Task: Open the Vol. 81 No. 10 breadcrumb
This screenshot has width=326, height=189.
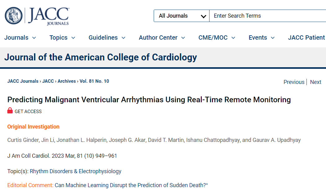Action: tap(94, 81)
